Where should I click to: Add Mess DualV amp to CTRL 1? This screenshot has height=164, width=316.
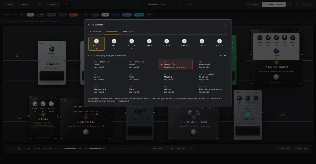tap(210, 65)
